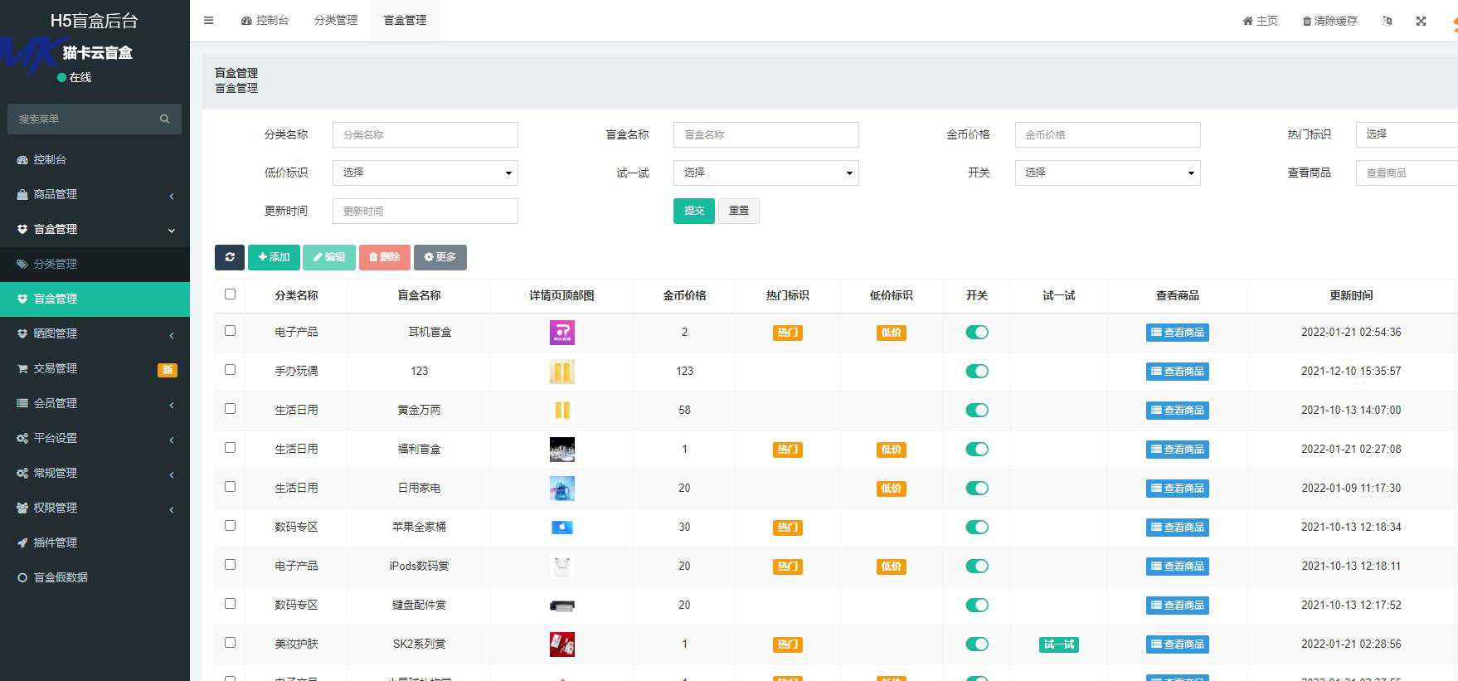Click 主页 home icon in header
The image size is (1458, 681).
click(1260, 21)
